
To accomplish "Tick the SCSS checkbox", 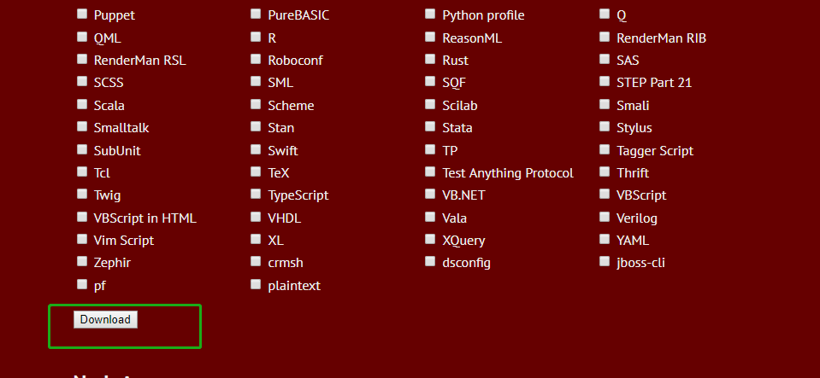I will click(x=82, y=82).
